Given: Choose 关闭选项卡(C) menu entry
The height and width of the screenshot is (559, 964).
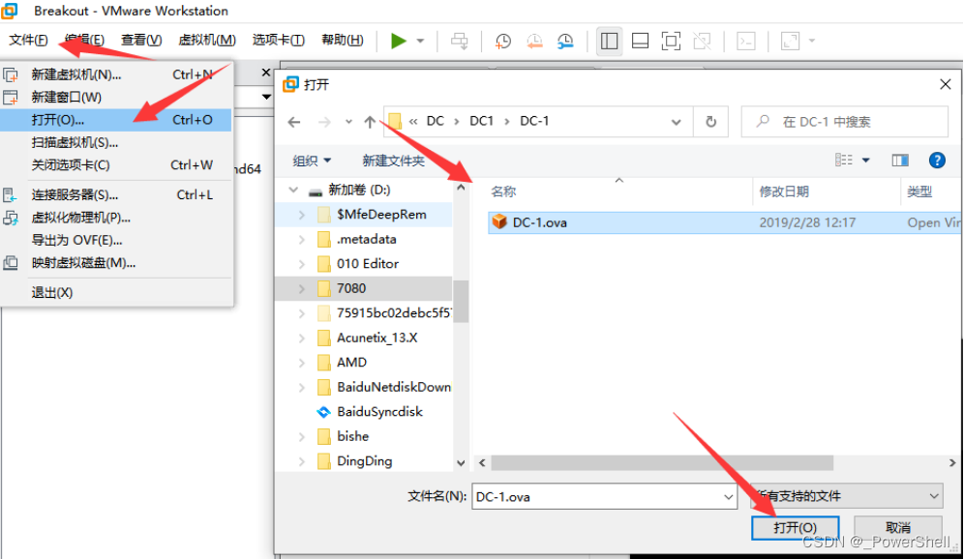Looking at the screenshot, I should click(x=117, y=165).
